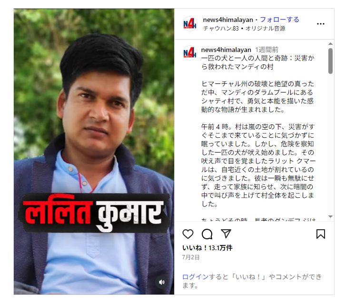Mute the video with the speaker icon
The height and width of the screenshot is (306, 355).
tap(162, 282)
